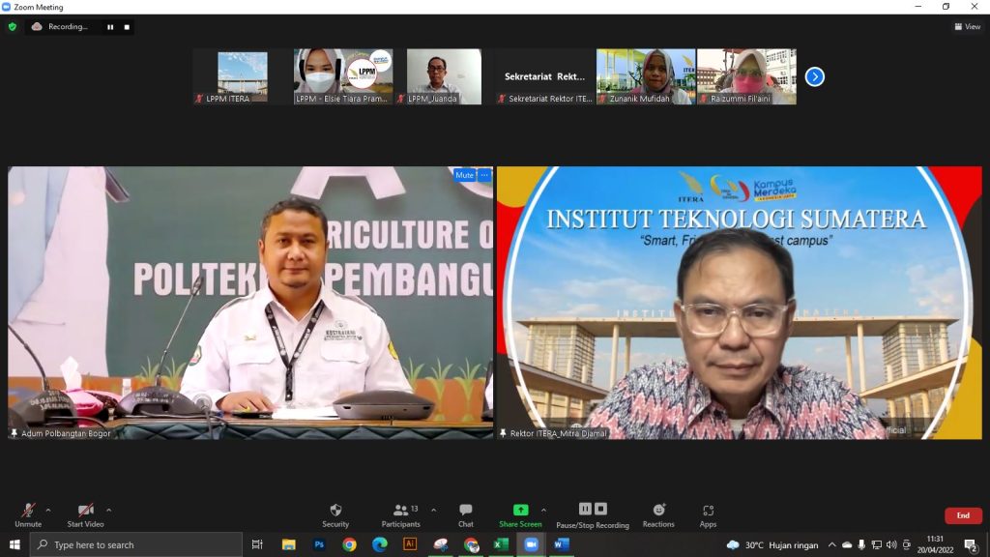Select the Zunanik Mufidah thumbnail
The height and width of the screenshot is (557, 990).
click(x=646, y=76)
